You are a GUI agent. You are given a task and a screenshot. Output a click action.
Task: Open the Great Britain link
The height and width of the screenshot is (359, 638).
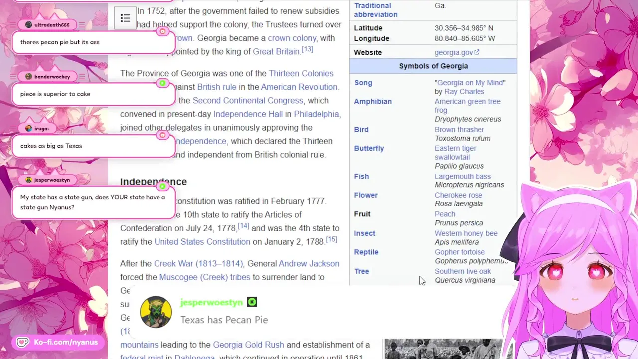[276, 51]
